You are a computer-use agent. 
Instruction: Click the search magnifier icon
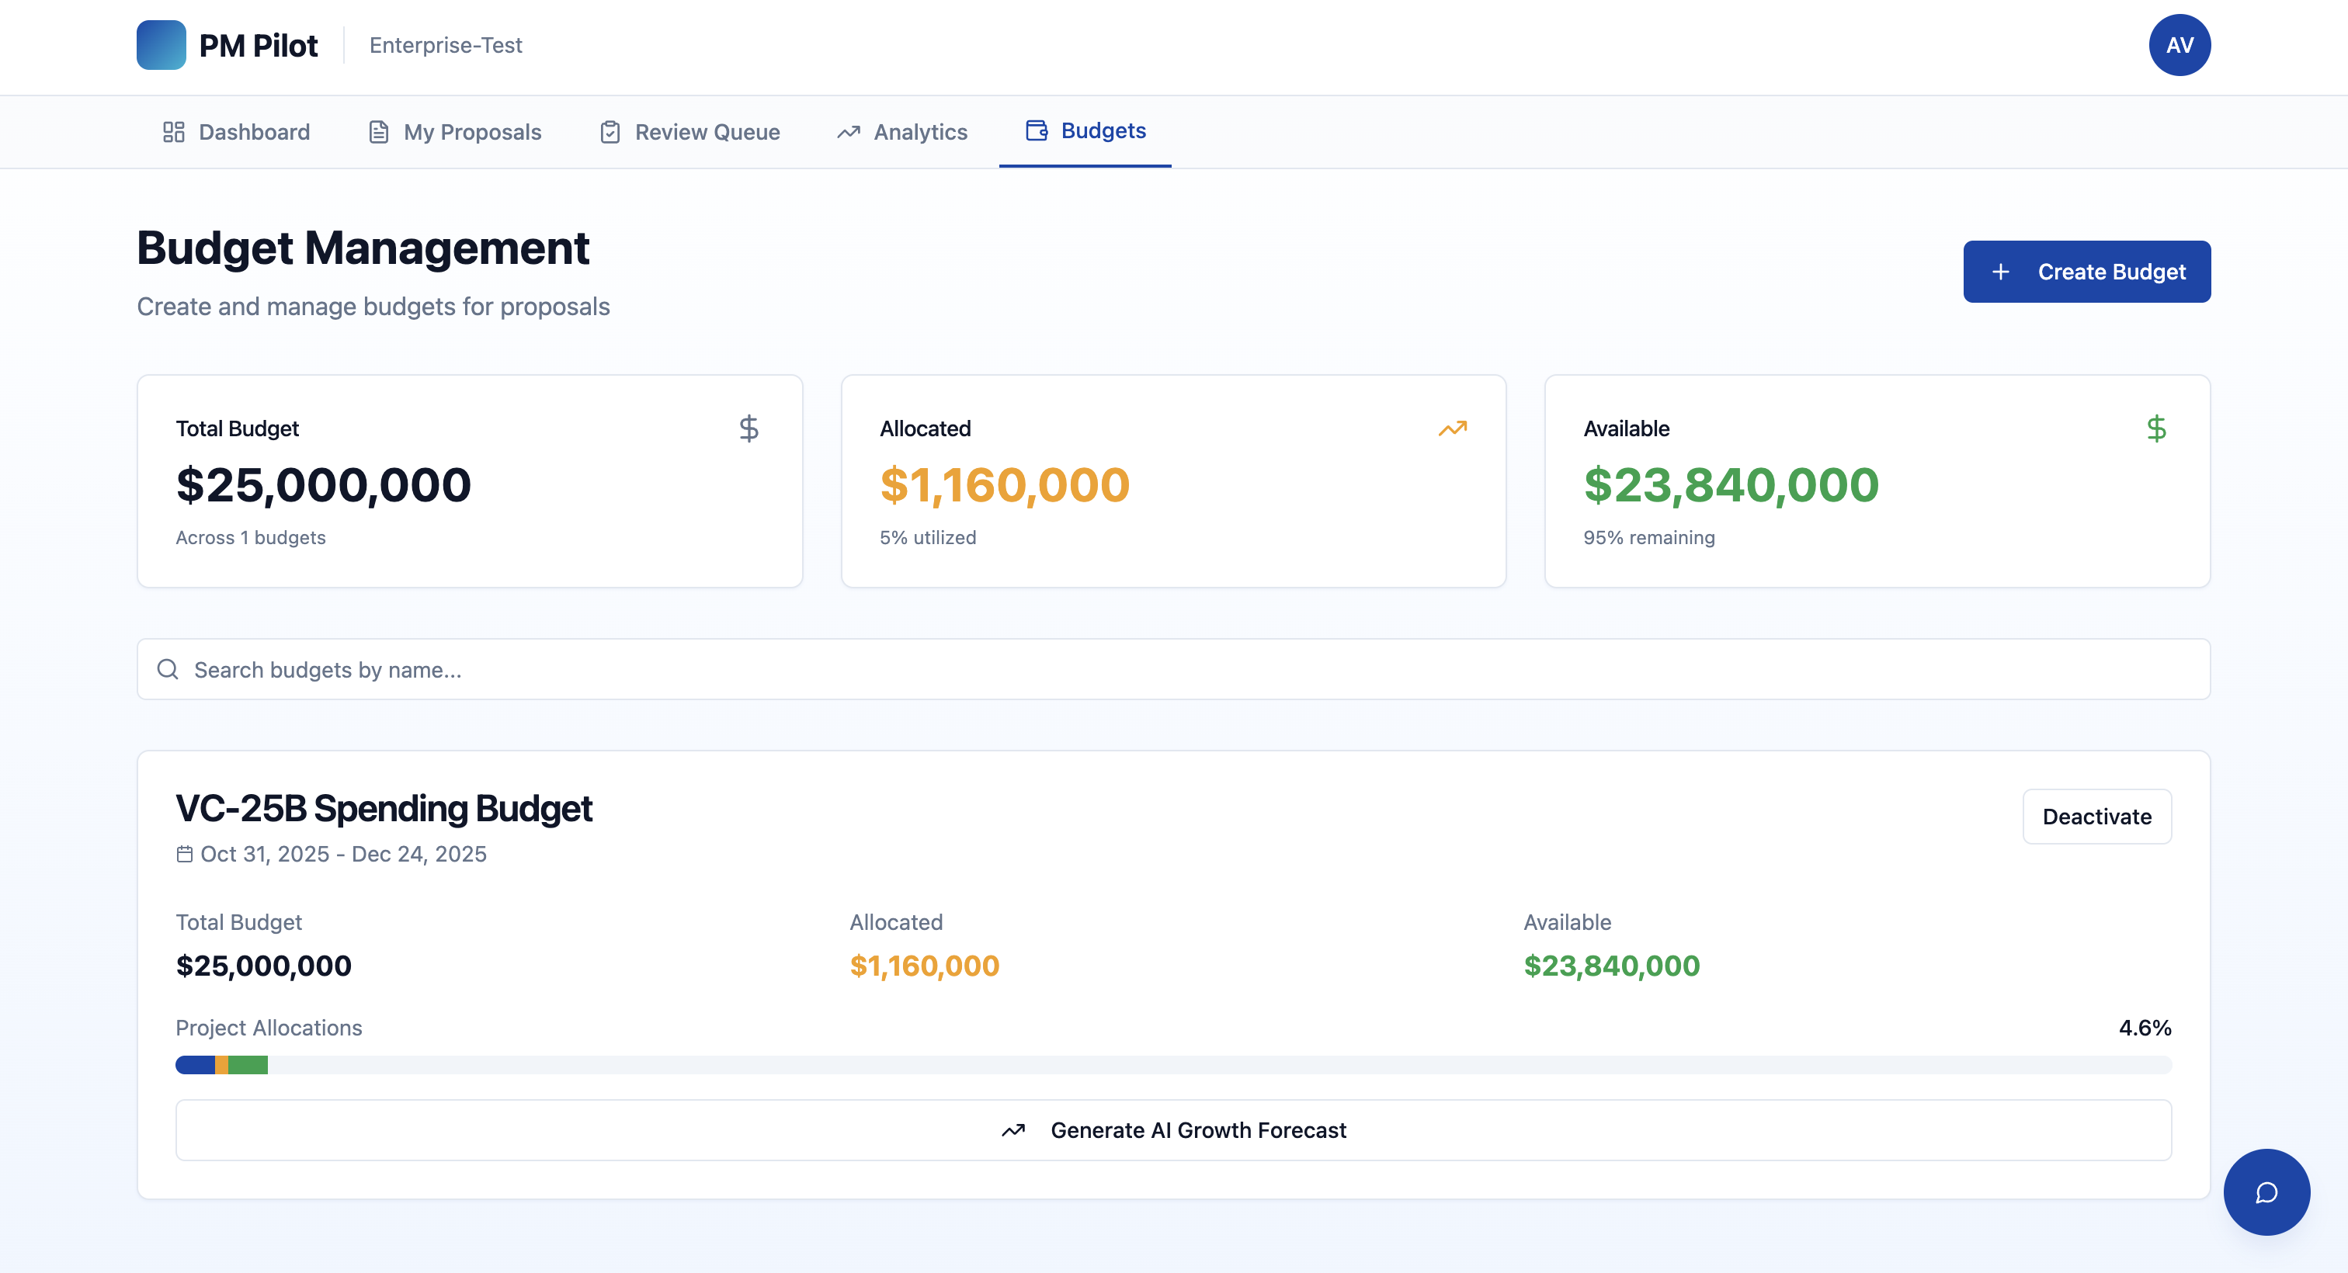click(x=168, y=670)
